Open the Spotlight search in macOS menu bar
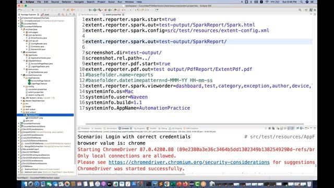 [302, 2]
